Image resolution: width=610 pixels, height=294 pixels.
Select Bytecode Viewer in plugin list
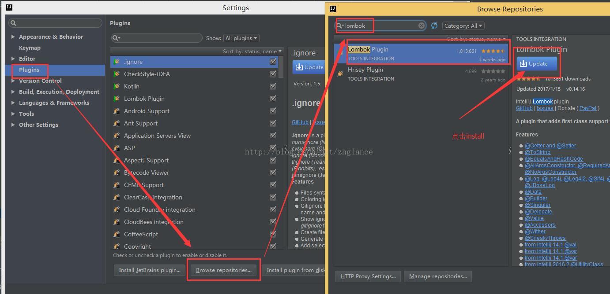[194, 173]
